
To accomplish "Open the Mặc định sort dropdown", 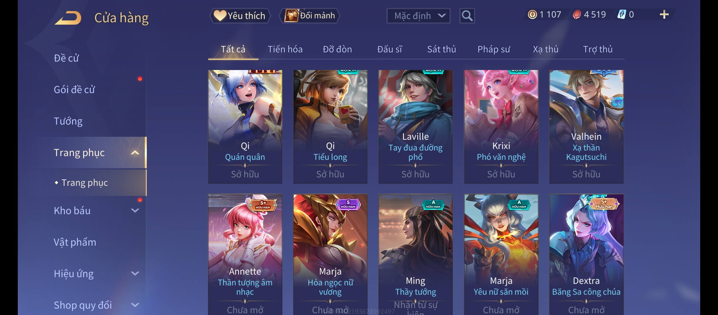I will (x=418, y=16).
